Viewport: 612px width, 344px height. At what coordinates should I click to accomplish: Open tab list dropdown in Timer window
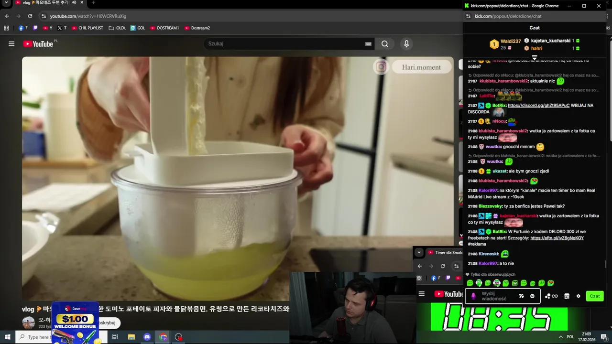click(419, 252)
